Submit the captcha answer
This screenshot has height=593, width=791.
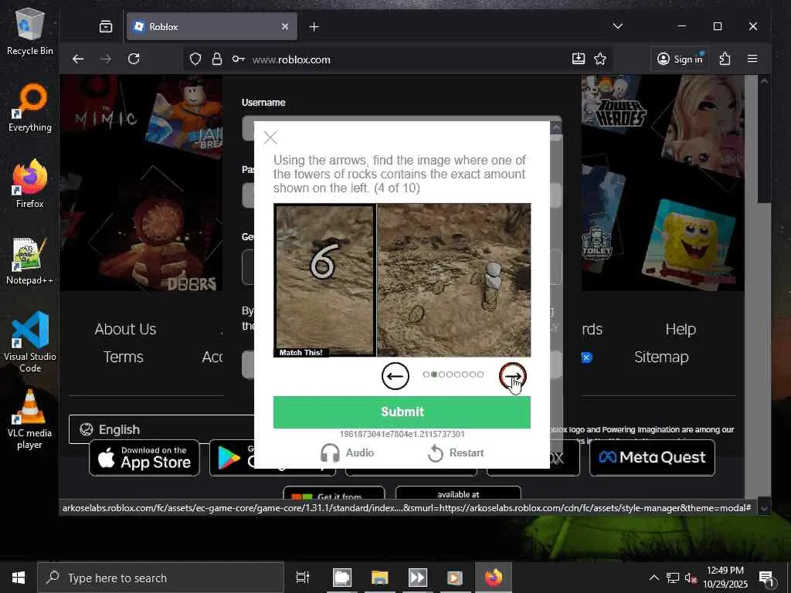point(402,412)
